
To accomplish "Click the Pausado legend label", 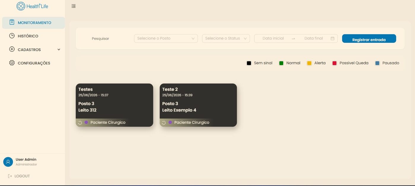I will (x=391, y=63).
